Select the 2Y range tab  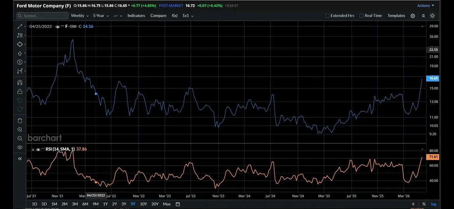[115, 204]
